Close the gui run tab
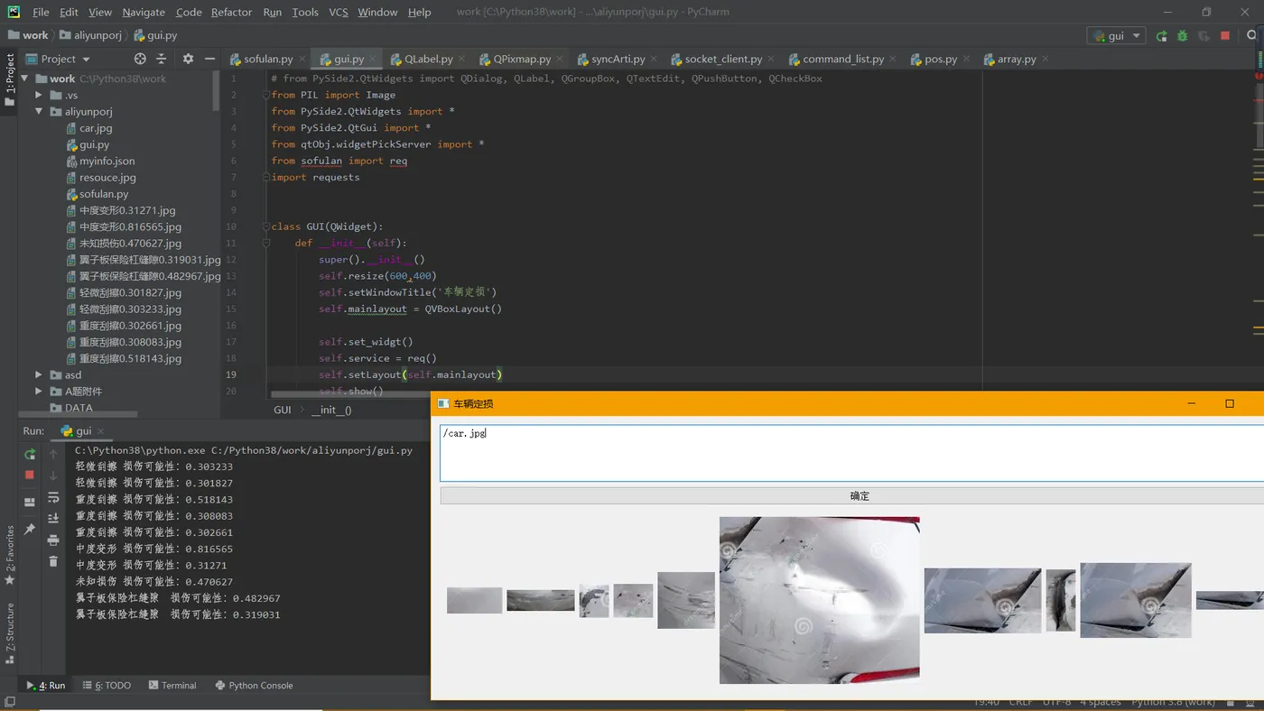This screenshot has height=711, width=1264. click(x=100, y=431)
